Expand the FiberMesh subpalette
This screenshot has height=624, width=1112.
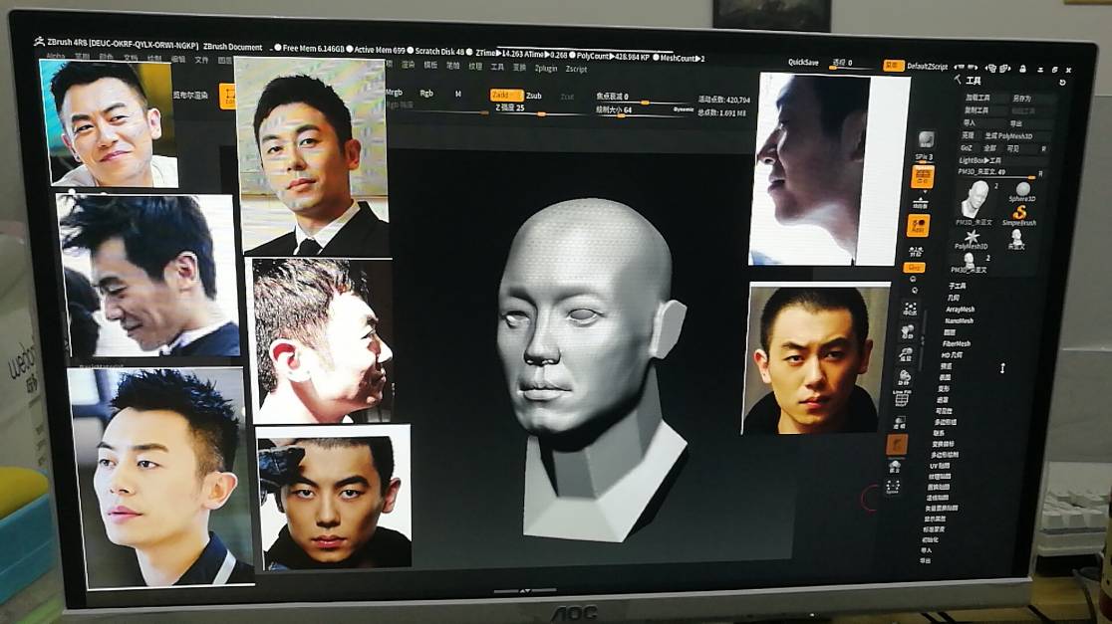point(956,343)
